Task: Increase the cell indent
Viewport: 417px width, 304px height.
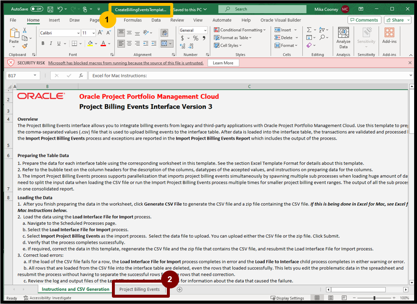Action: pos(154,43)
